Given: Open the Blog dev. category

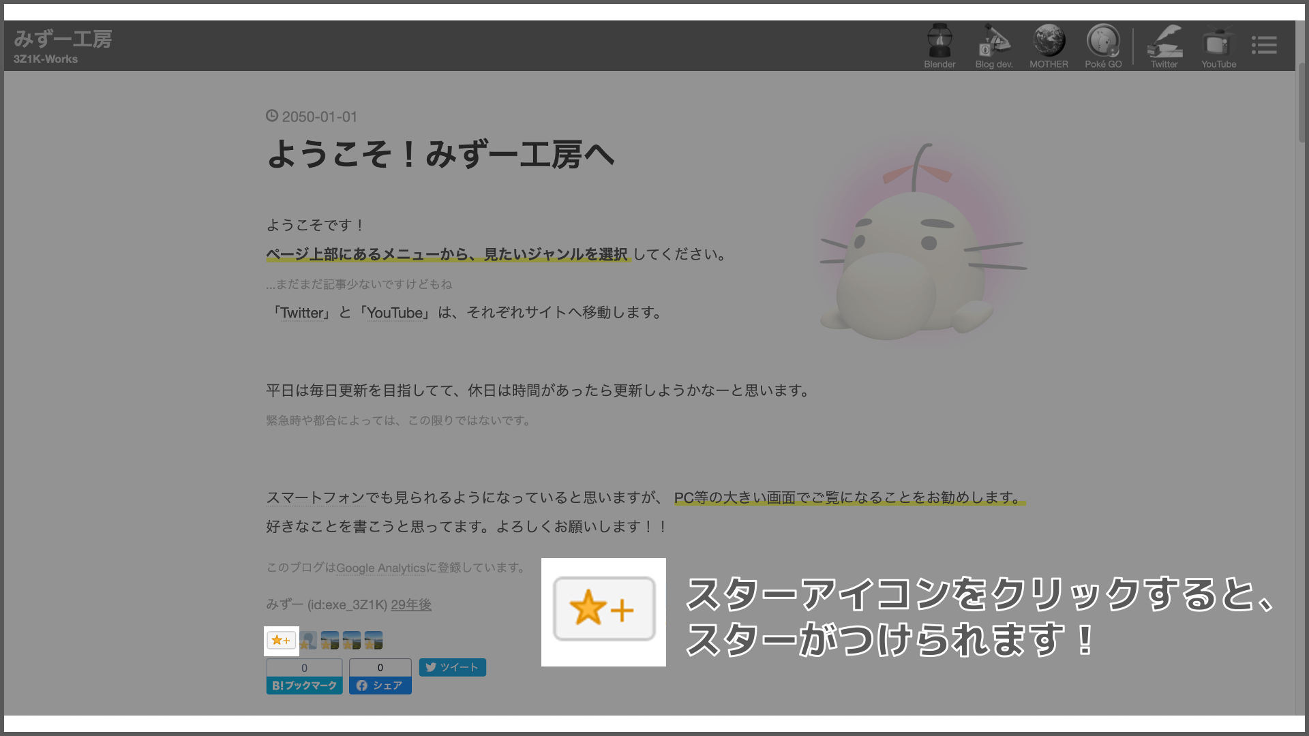Looking at the screenshot, I should click(x=994, y=46).
